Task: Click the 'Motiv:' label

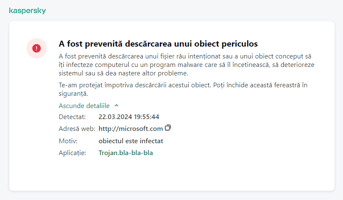Action: coord(68,141)
